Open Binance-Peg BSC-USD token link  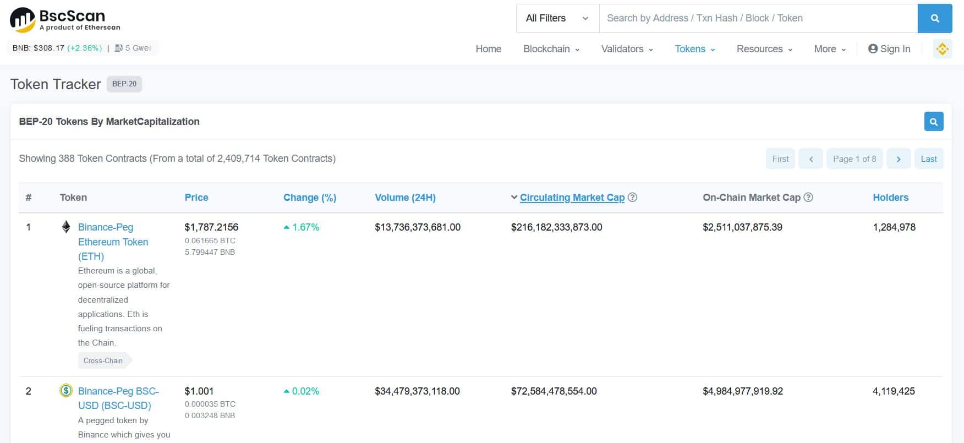118,398
